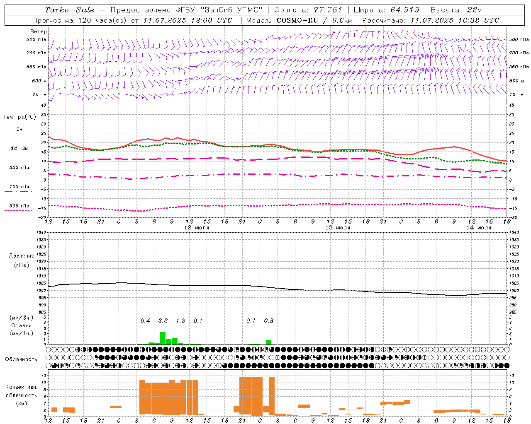Click the 'Модель COSMO-RU / 6.6км' text
Screen dimensions: 531x424
pos(299,20)
